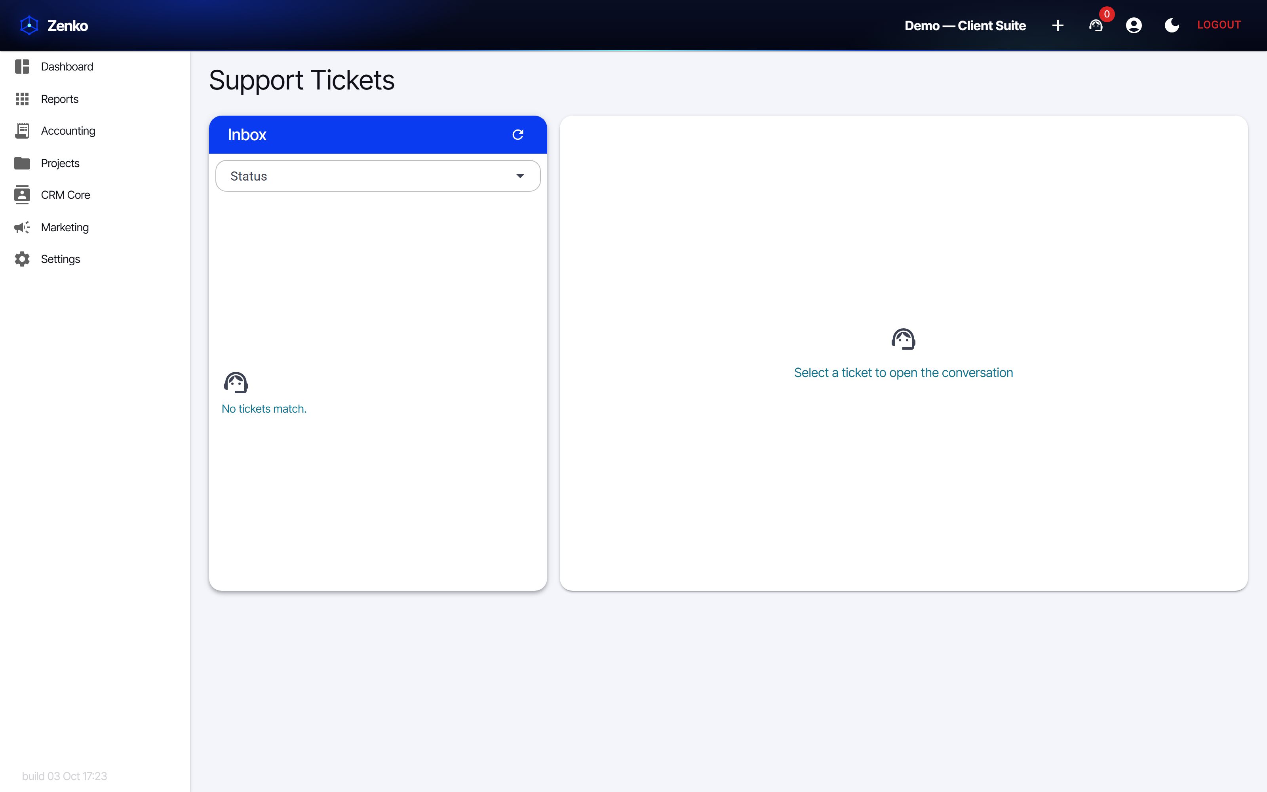Screen dimensions: 1267x792
Task: Click the red notification badge showing 0
Action: coord(1107,14)
